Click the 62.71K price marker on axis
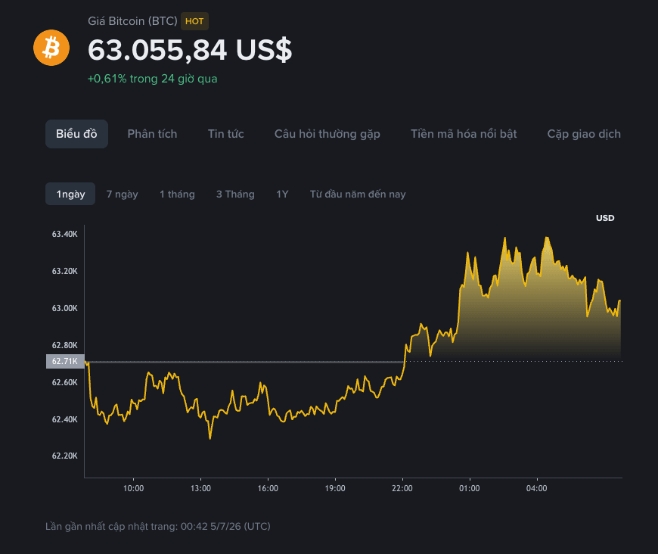Screen dimensions: 658x554 click(65, 361)
